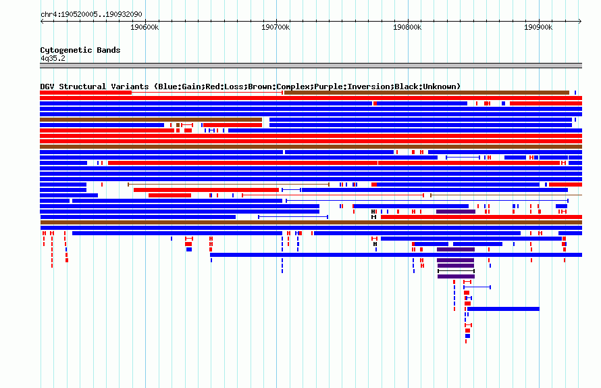This screenshot has height=388, width=601.
Task: Select the 190900k ruler position label
Action: 538,27
